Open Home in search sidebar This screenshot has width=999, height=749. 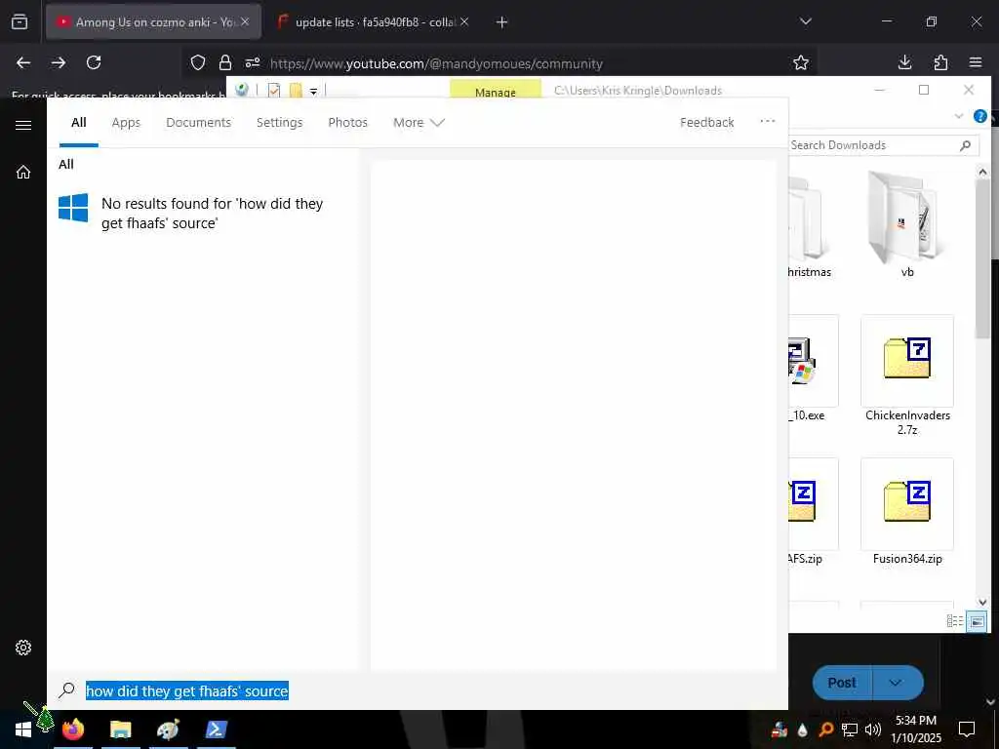pos(23,172)
